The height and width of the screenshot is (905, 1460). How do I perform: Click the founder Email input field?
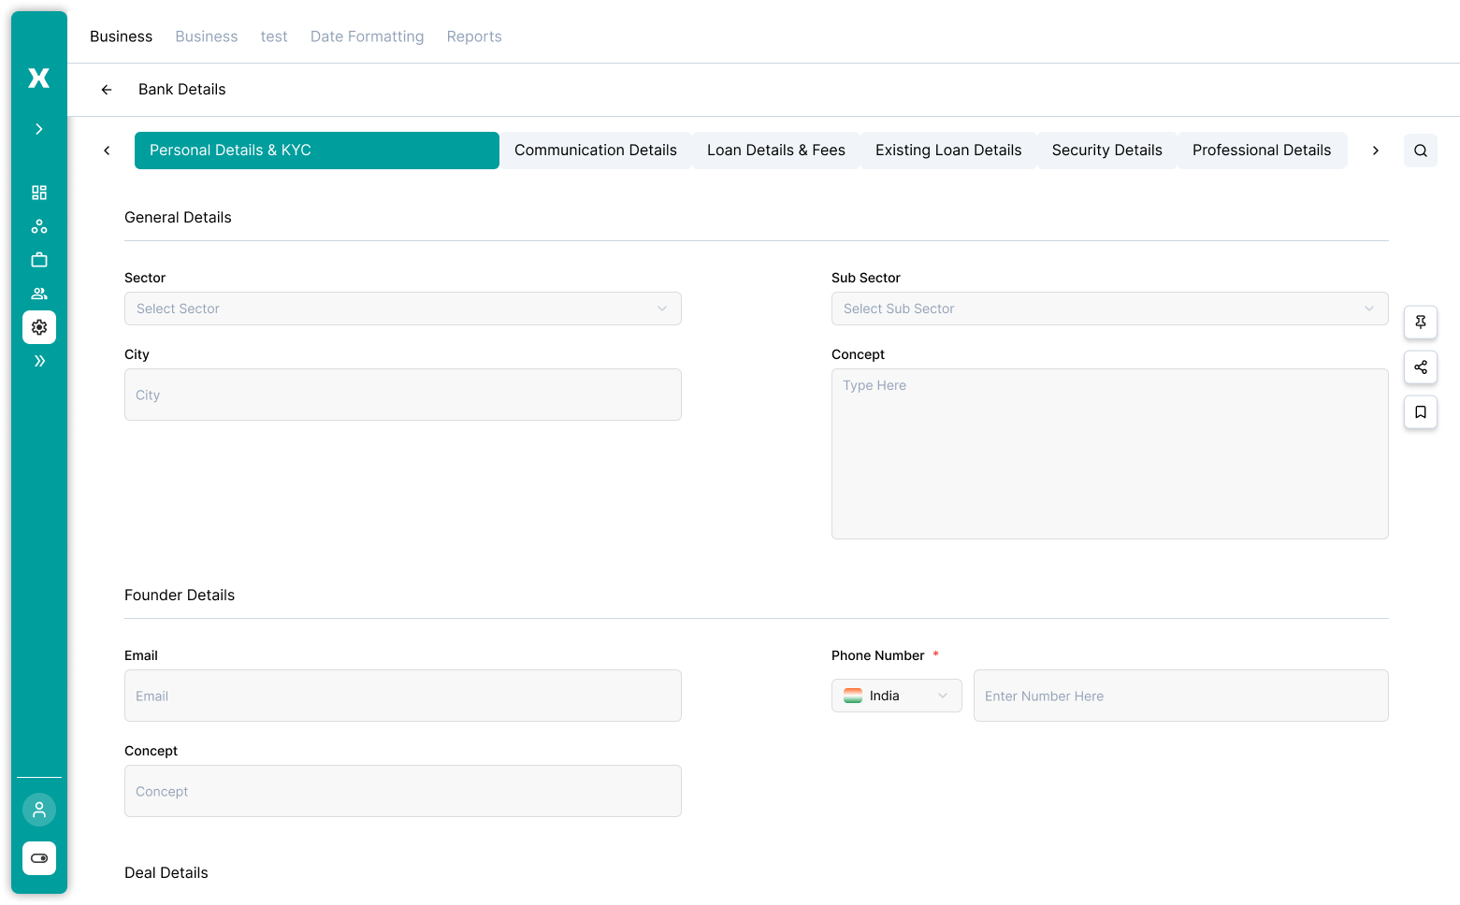click(x=402, y=695)
